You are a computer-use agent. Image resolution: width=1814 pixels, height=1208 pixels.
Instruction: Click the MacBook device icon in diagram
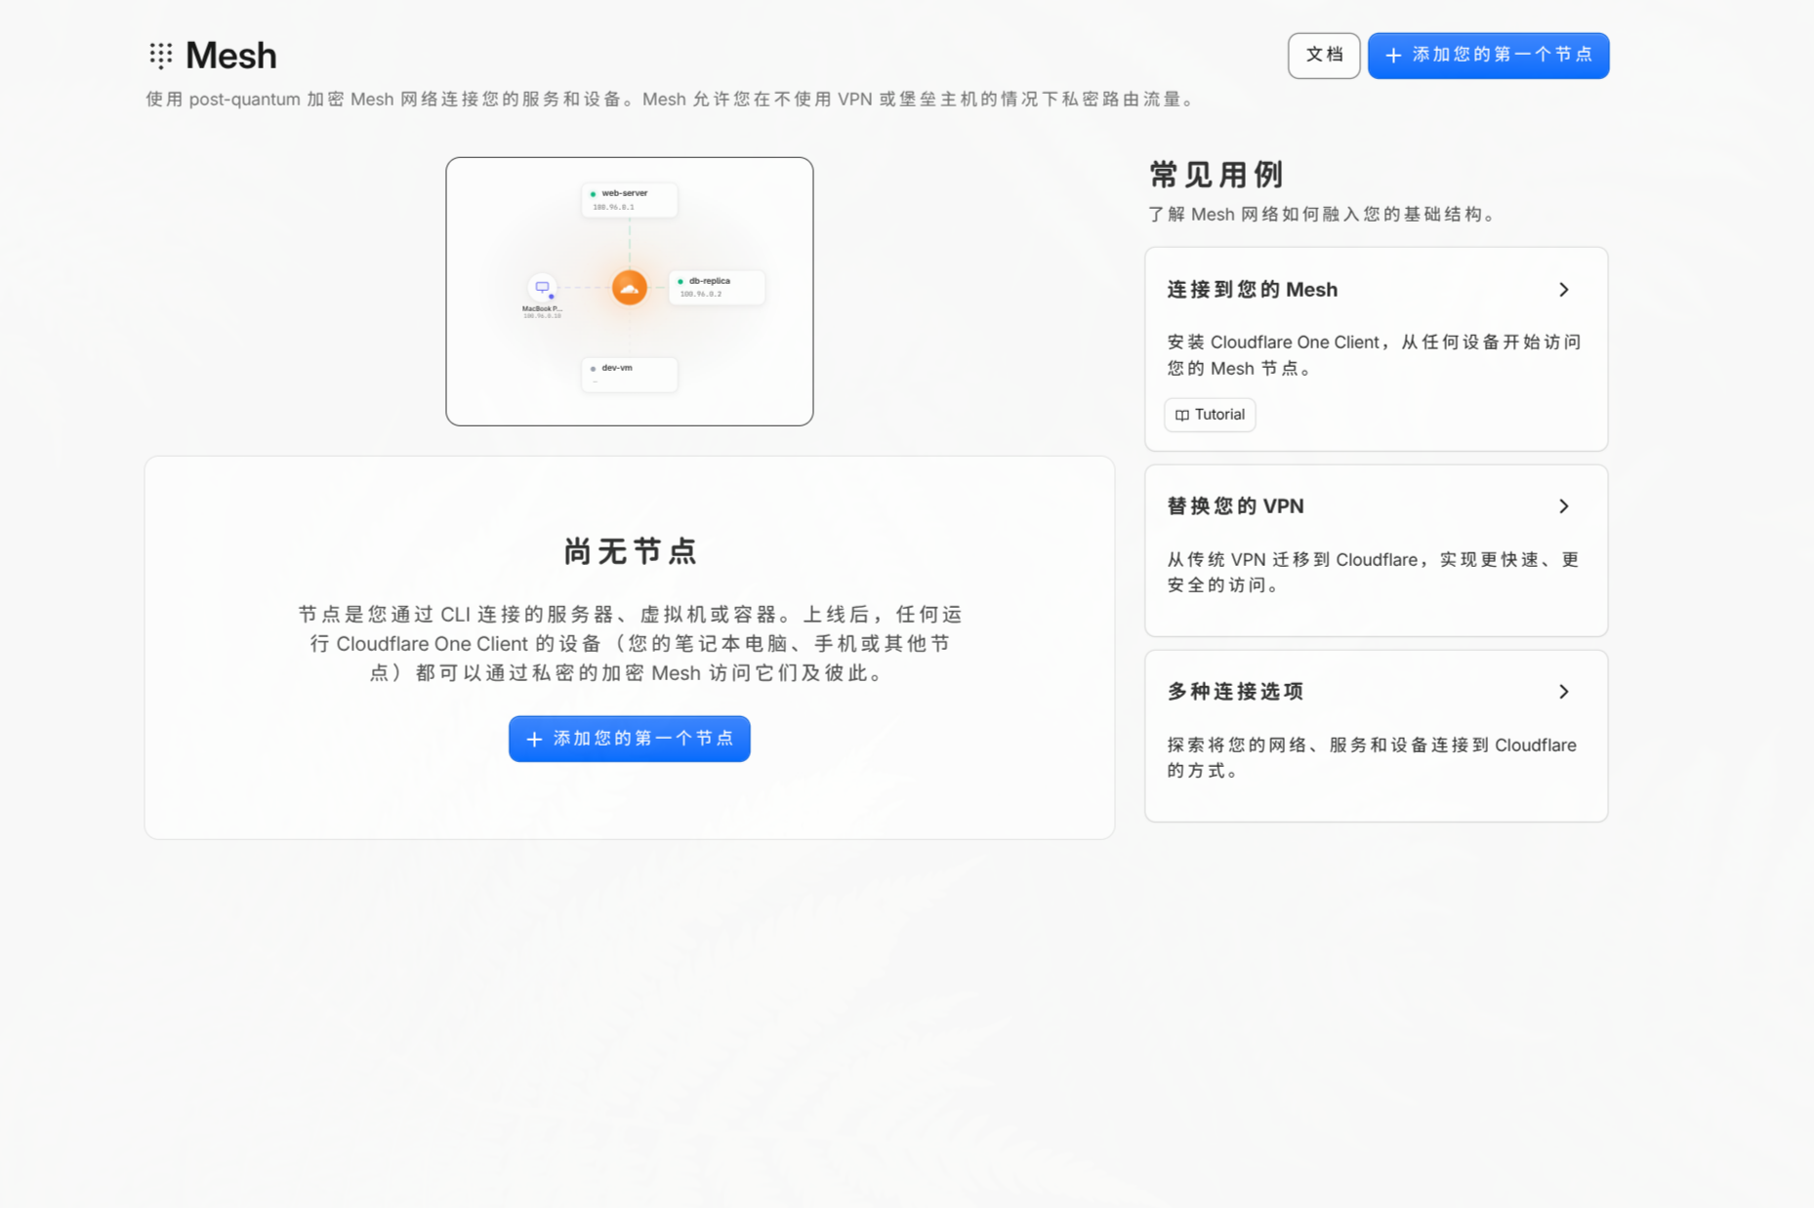pos(542,287)
